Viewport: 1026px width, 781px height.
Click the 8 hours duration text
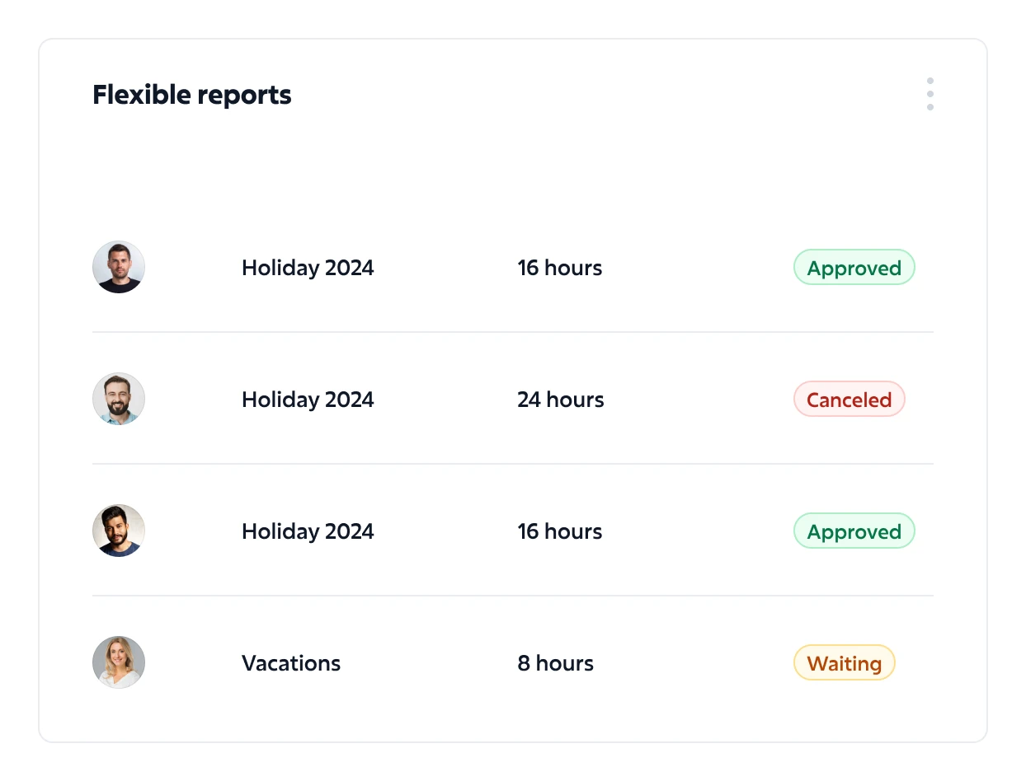pyautogui.click(x=555, y=663)
